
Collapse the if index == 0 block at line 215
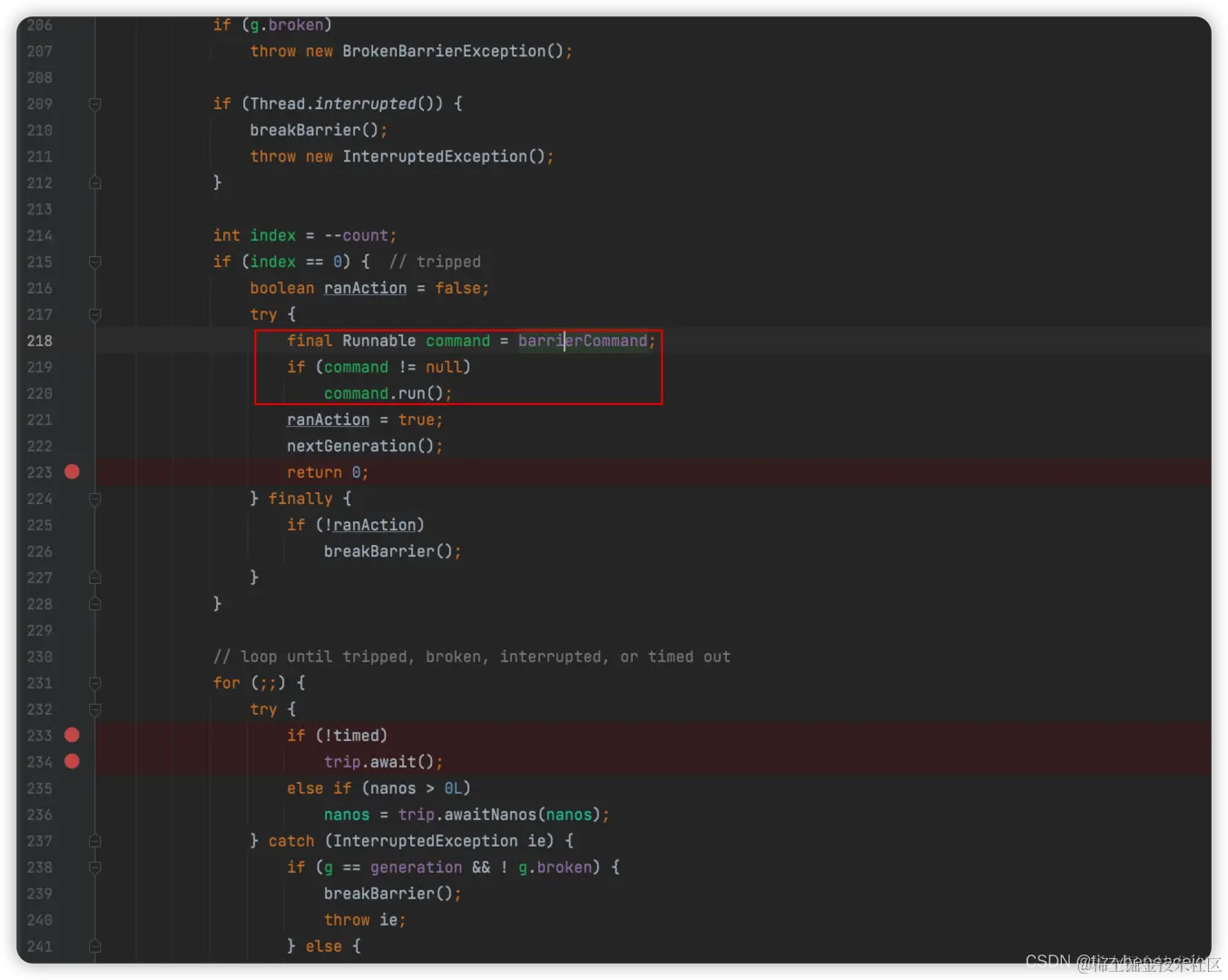click(x=94, y=262)
